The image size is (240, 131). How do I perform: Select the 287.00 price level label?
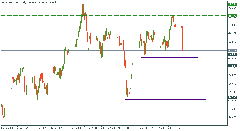[232, 97]
